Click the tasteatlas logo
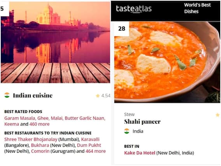The image size is (221, 166). (133, 9)
